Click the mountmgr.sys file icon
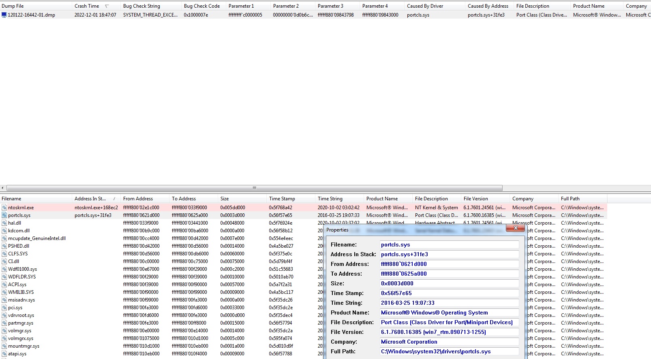 coord(4,346)
